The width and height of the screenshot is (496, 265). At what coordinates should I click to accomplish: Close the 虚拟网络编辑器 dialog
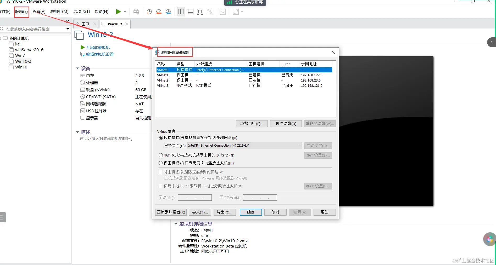coord(333,52)
